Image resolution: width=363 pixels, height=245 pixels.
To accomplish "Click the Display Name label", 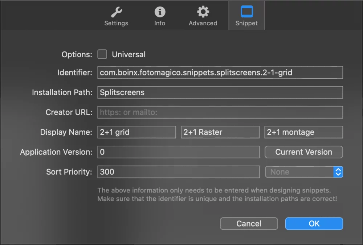I will point(66,132).
